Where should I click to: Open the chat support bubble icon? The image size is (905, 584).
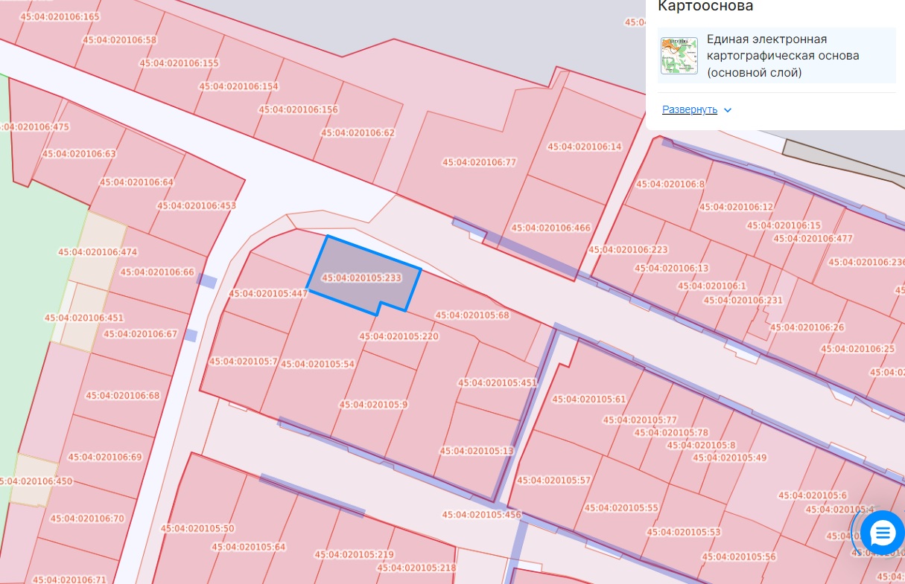pyautogui.click(x=883, y=533)
